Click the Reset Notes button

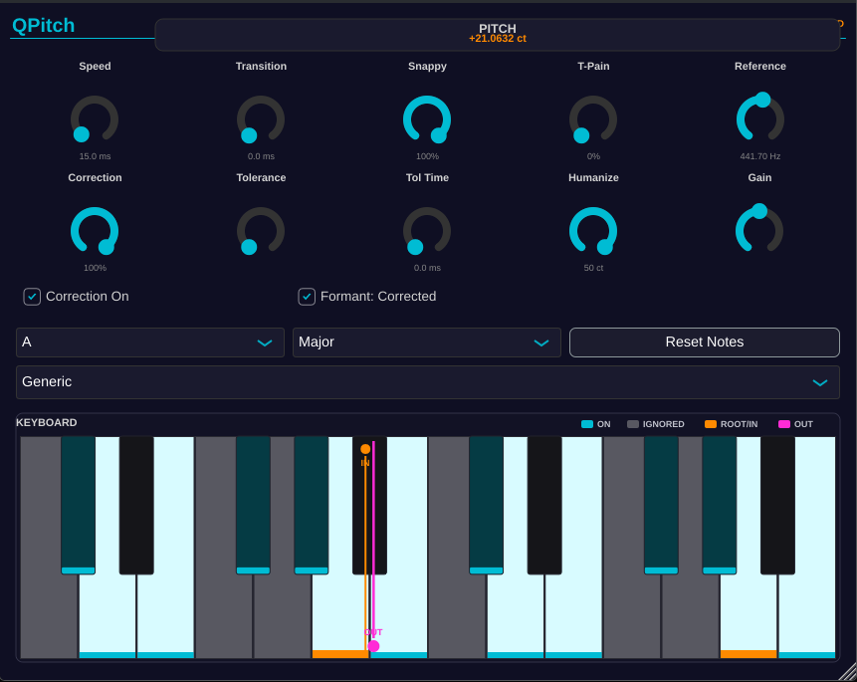pos(705,342)
